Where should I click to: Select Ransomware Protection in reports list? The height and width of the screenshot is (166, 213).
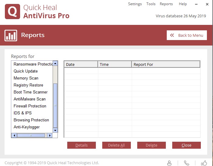33,64
